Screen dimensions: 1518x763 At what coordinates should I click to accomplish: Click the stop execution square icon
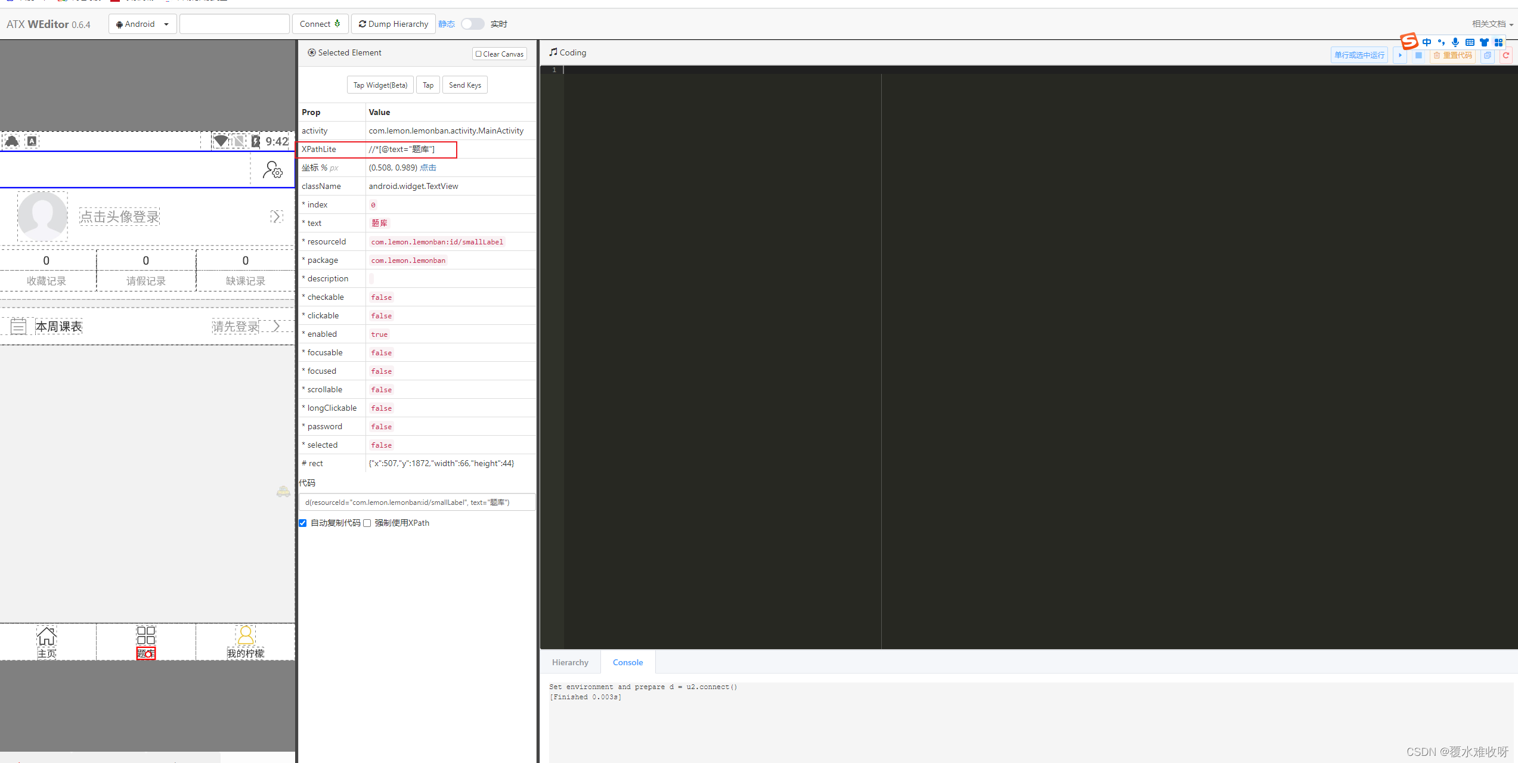point(1418,55)
